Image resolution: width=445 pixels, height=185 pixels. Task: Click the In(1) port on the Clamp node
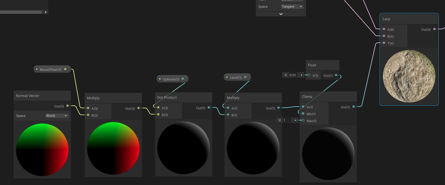(x=303, y=107)
